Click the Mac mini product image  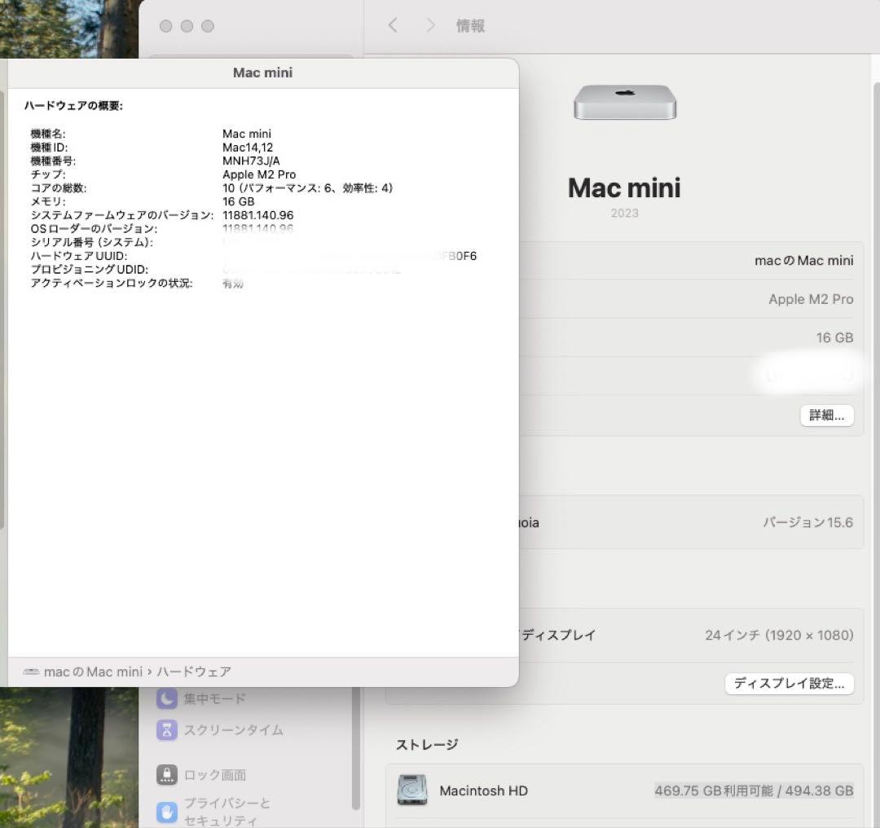point(624,101)
